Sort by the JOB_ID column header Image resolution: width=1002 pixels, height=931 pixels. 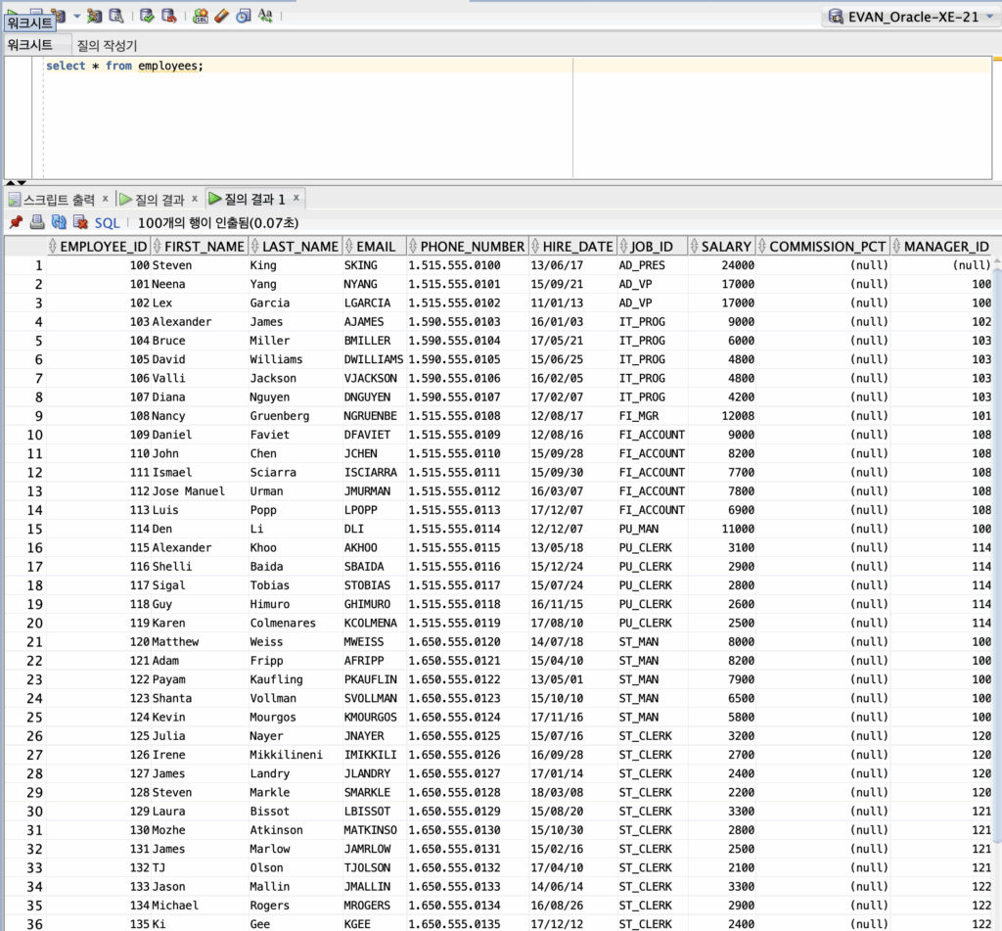(x=653, y=246)
